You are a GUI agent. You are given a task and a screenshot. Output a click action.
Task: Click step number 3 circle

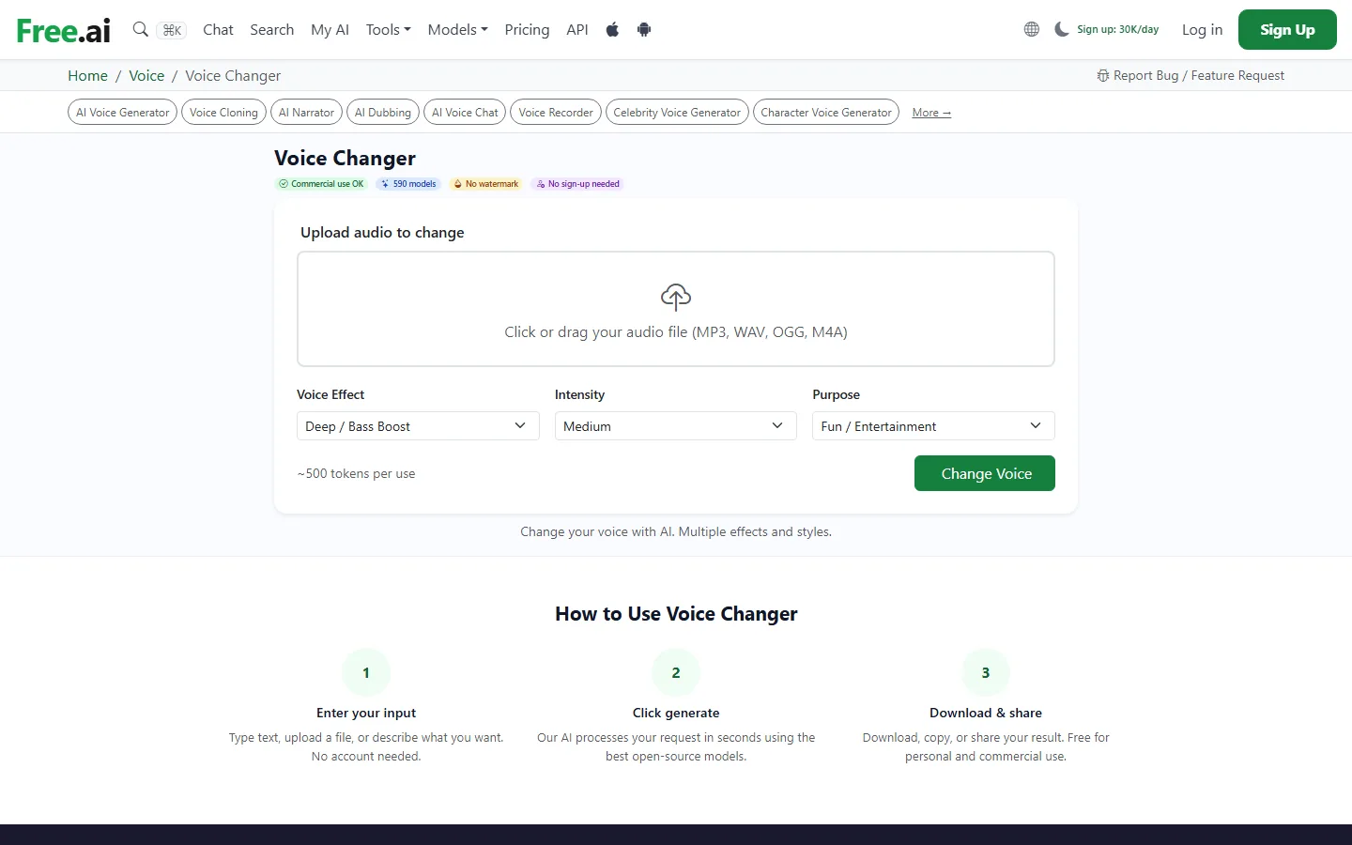pos(986,672)
